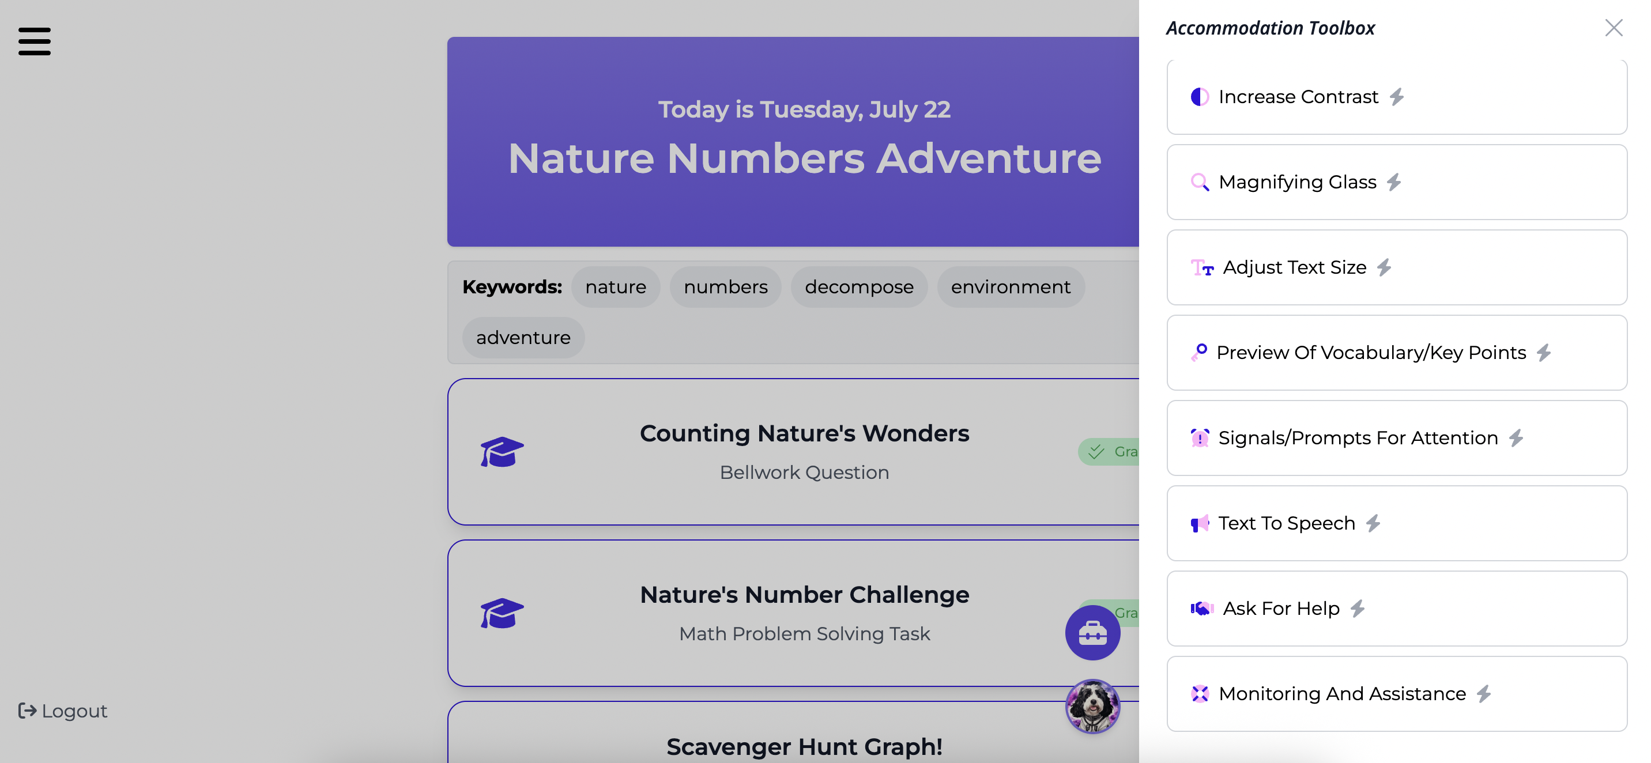Screen dimensions: 1651x763
Task: Click the Adjust Text Size icon
Action: point(1202,267)
